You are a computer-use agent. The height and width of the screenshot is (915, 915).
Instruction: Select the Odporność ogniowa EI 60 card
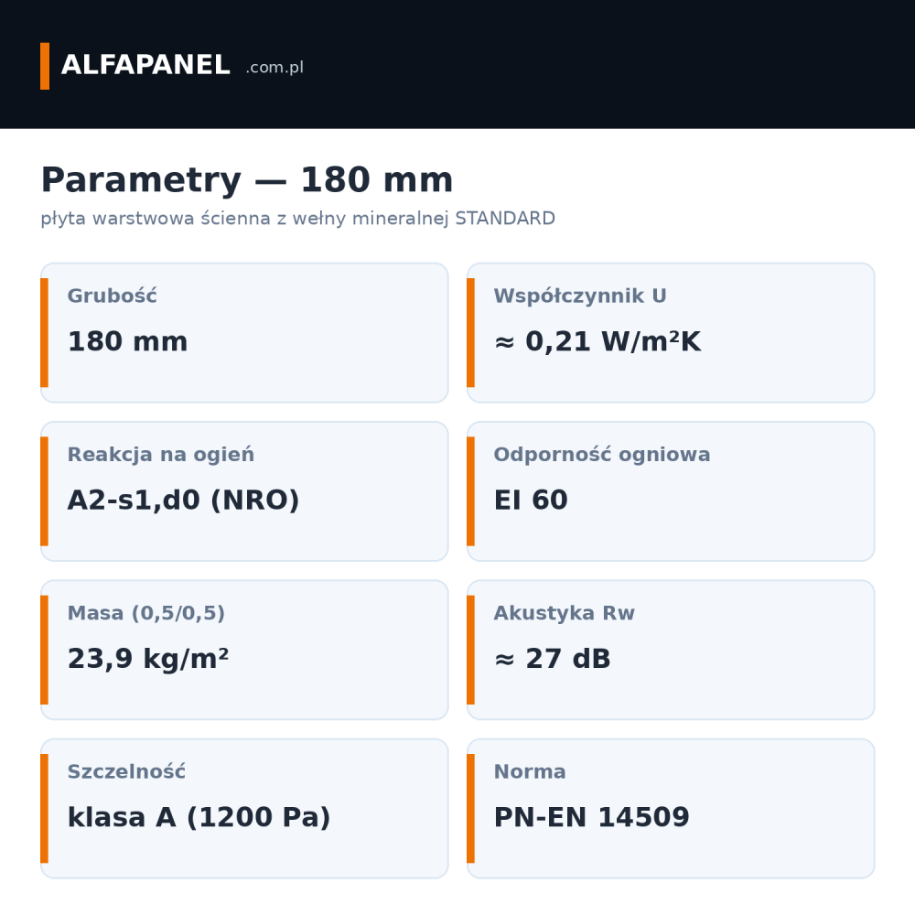pyautogui.click(x=671, y=491)
